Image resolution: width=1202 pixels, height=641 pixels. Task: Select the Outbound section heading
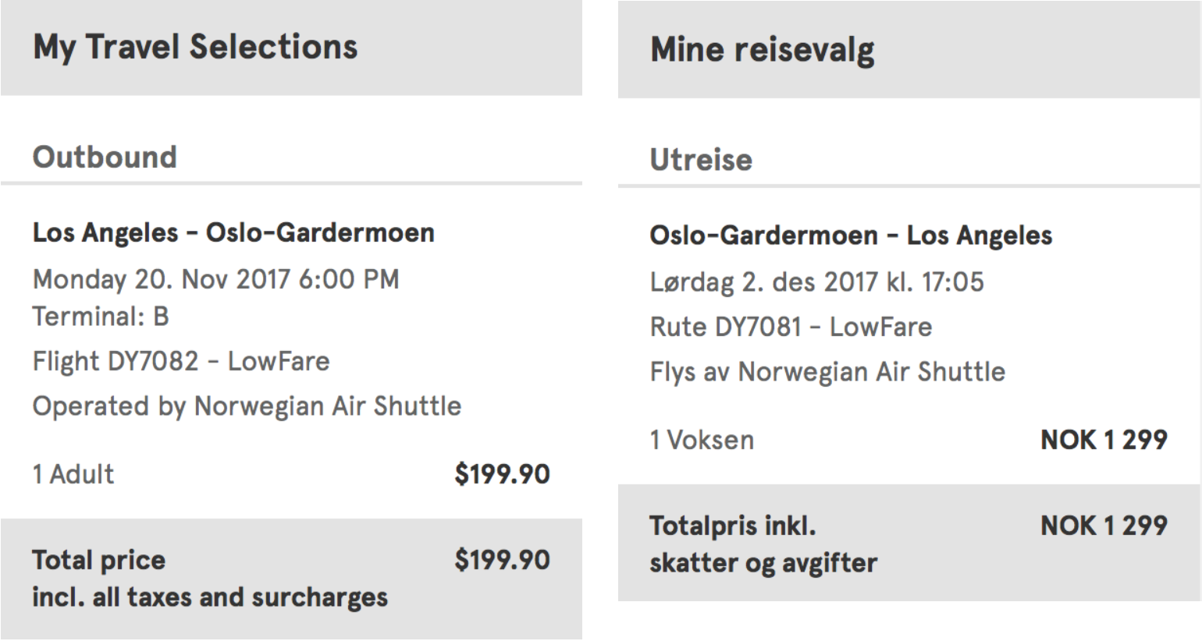click(x=105, y=158)
